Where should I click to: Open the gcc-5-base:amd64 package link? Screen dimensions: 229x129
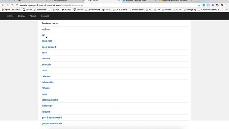(x=52, y=118)
